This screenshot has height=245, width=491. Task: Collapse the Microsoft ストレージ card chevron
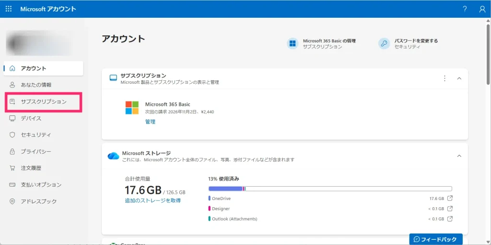[459, 156]
